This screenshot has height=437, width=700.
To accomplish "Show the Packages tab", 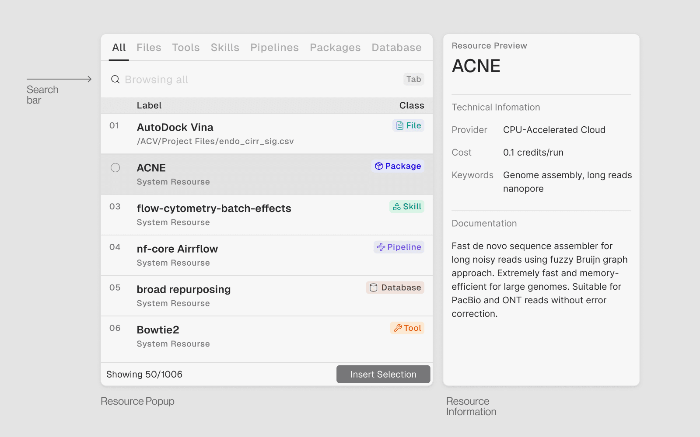I will (335, 48).
